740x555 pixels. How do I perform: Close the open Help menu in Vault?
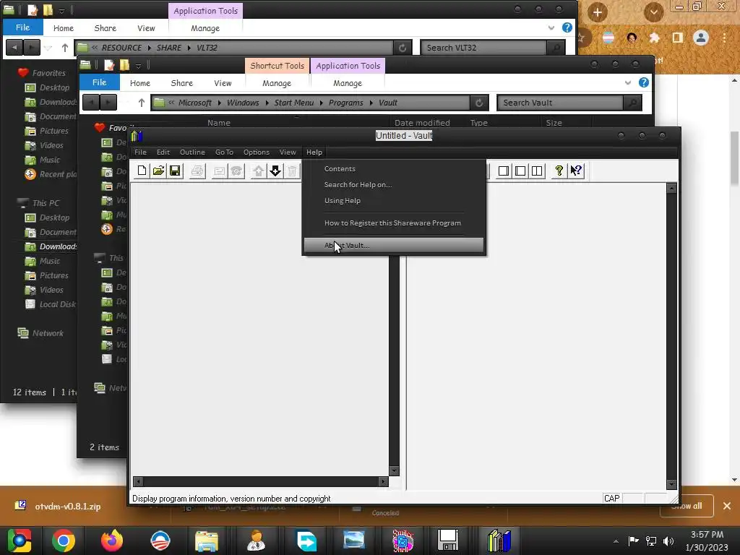click(314, 152)
